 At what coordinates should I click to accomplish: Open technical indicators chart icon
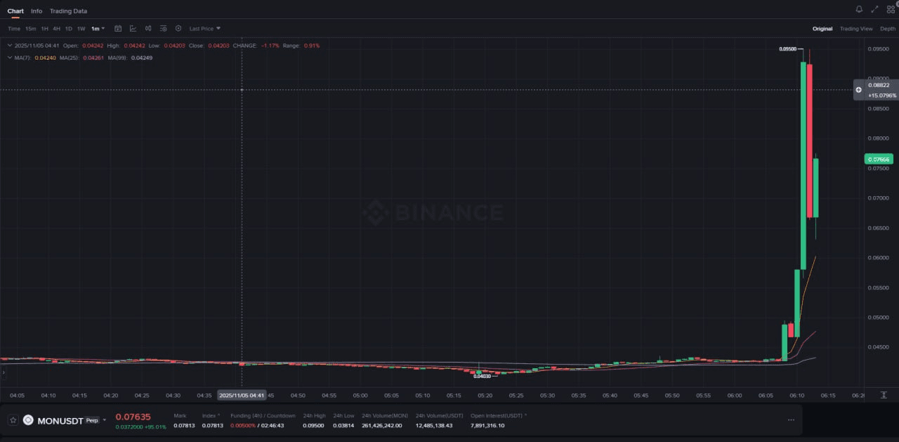coord(133,29)
